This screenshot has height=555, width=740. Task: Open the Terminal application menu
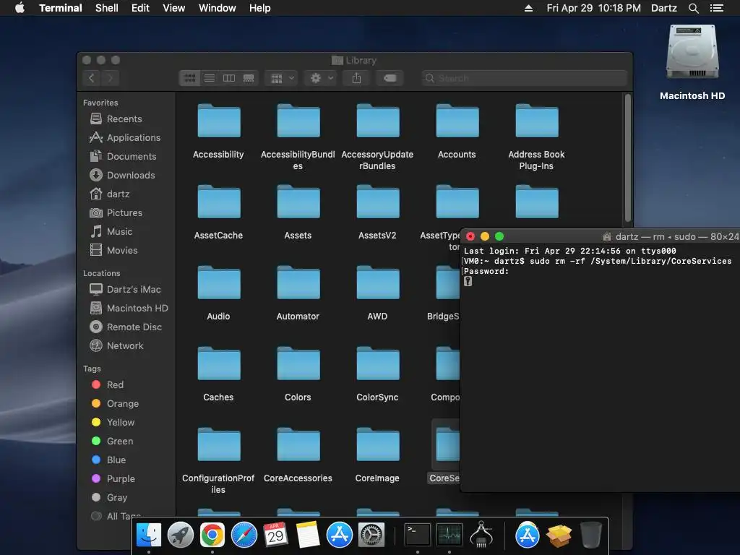tap(61, 8)
